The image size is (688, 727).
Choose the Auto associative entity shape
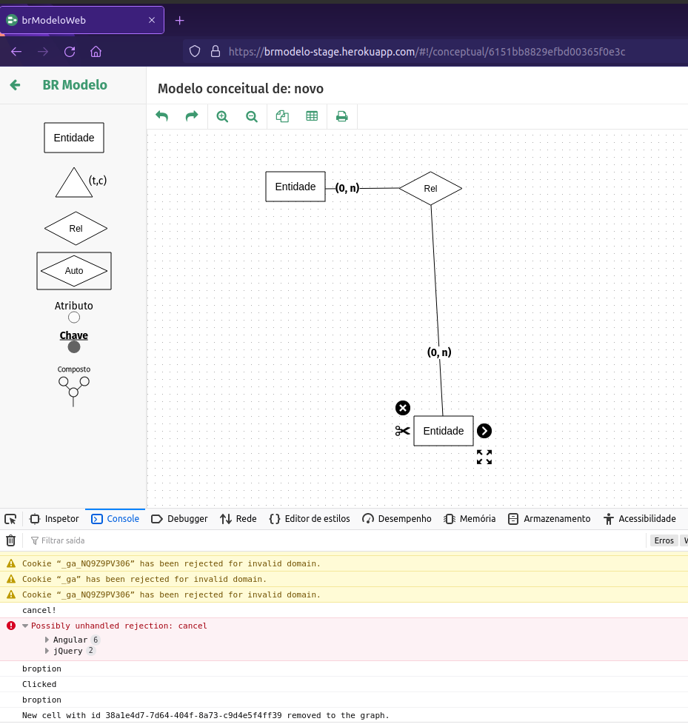point(74,271)
